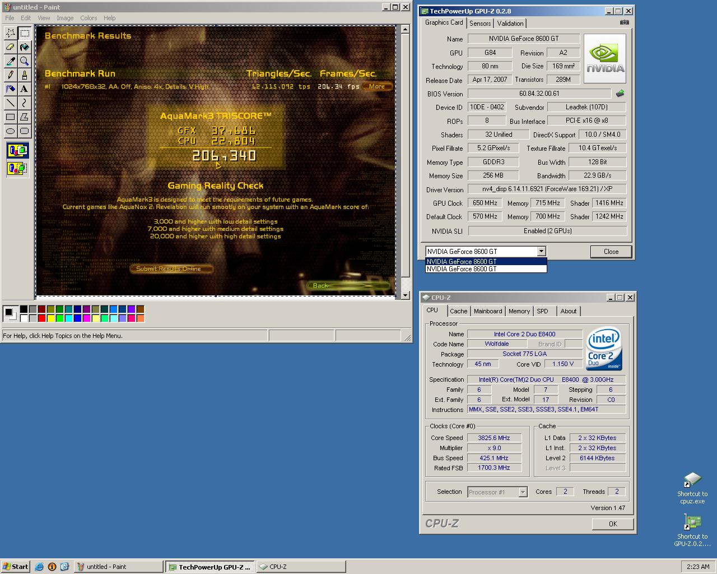Image resolution: width=717 pixels, height=574 pixels.
Task: Click the third quick launch icon
Action: click(64, 567)
